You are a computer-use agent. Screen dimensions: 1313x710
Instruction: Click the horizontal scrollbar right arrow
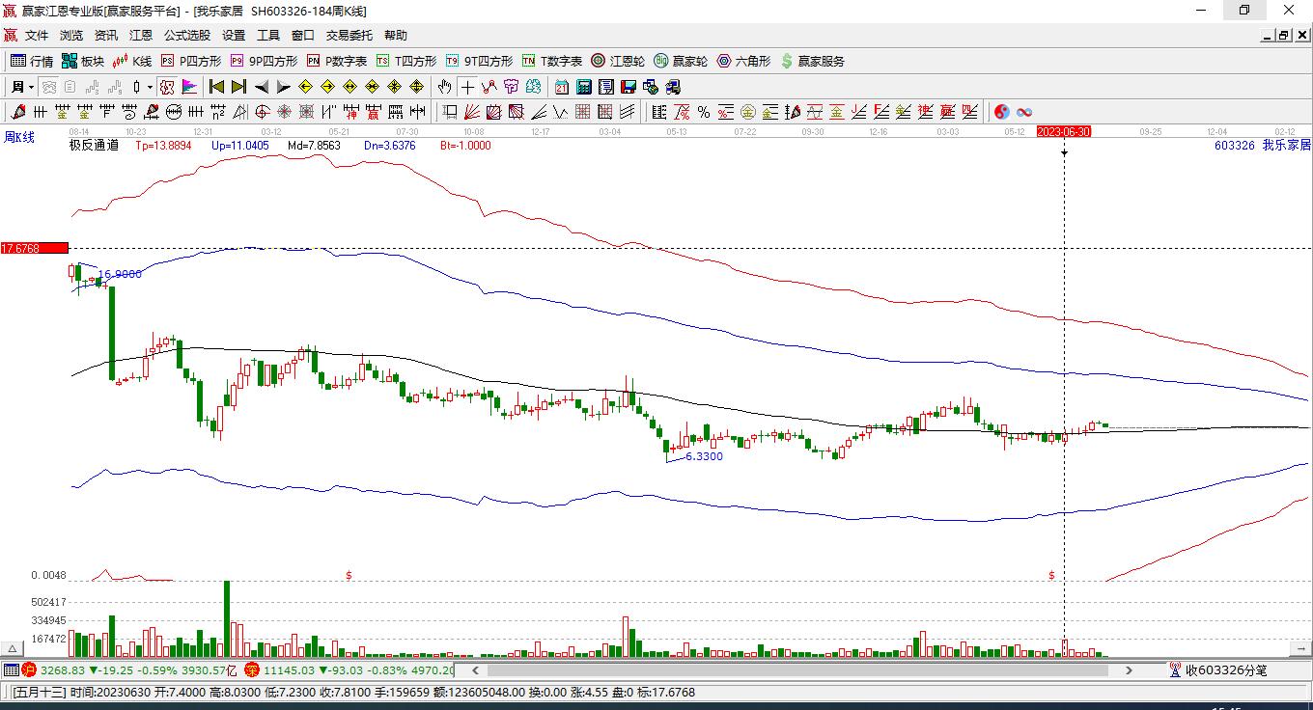[x=1129, y=669]
